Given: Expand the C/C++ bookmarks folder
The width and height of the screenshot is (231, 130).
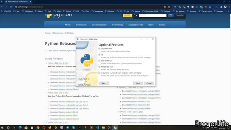Looking at the screenshot, I should pos(85,11).
